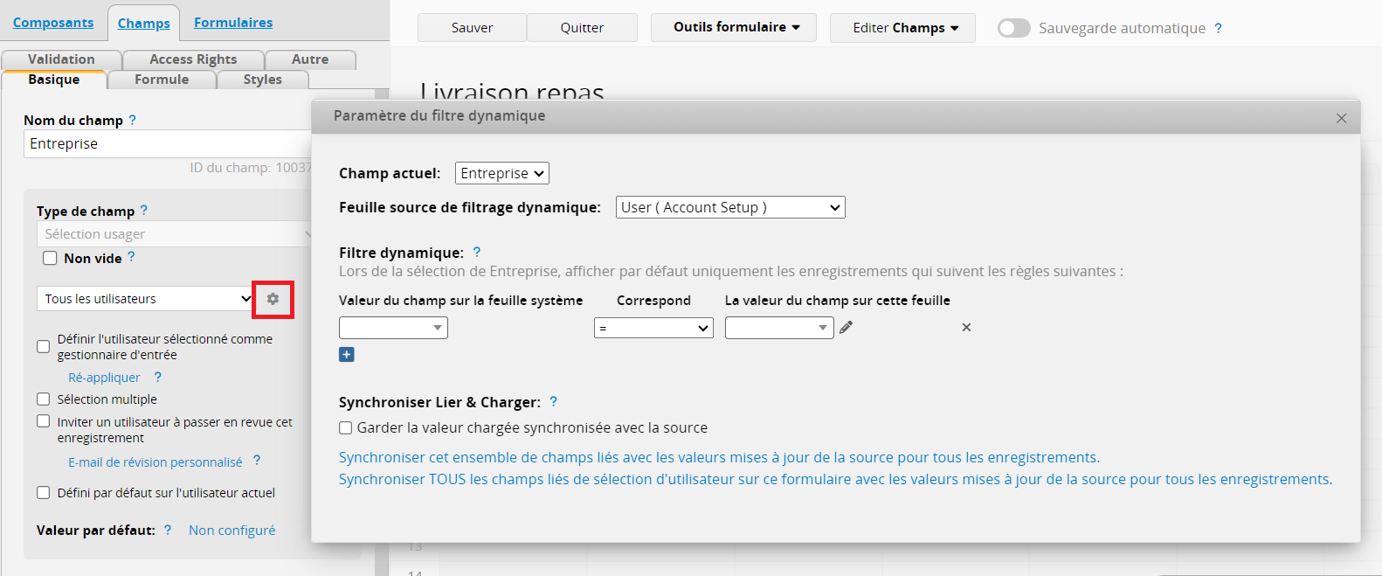Image resolution: width=1382 pixels, height=576 pixels.
Task: Open the Champ actuel dropdown
Action: click(x=501, y=173)
